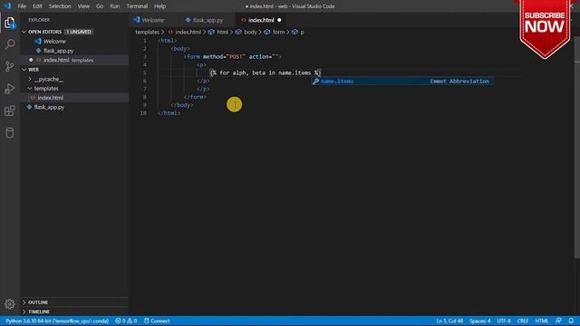This screenshot has width=580, height=326.
Task: Click the wrench icon in suggestion list
Action: click(315, 81)
